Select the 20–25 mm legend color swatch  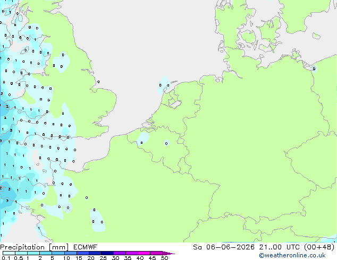pos(95,253)
